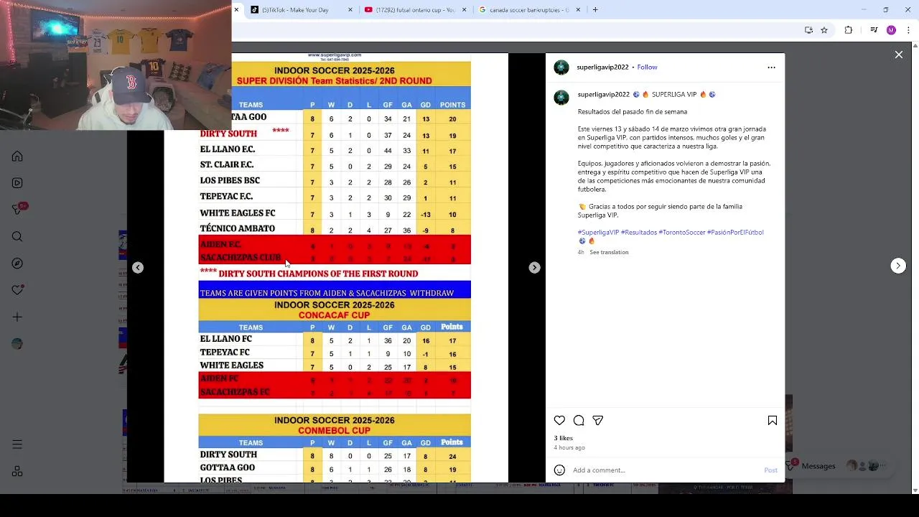Open the emoji picker in comment box

pos(559,470)
